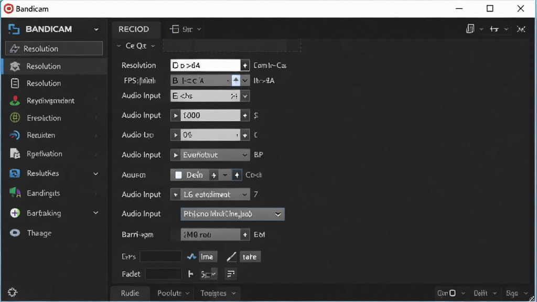
Task: Click the pencil icon beside the tate button
Action: click(231, 256)
